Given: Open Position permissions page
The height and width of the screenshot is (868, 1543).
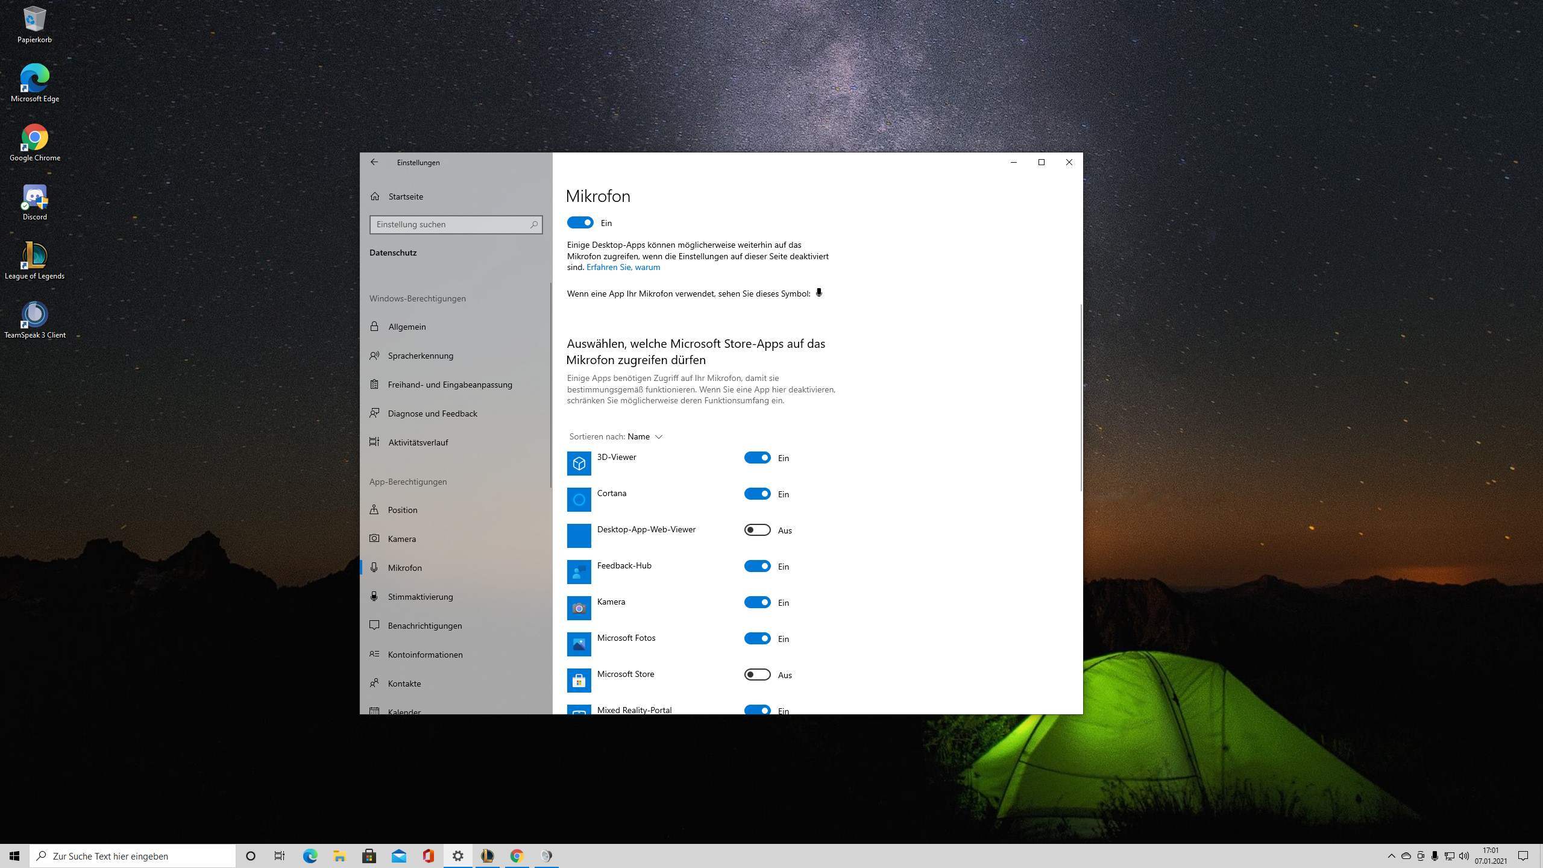Looking at the screenshot, I should click(x=402, y=509).
